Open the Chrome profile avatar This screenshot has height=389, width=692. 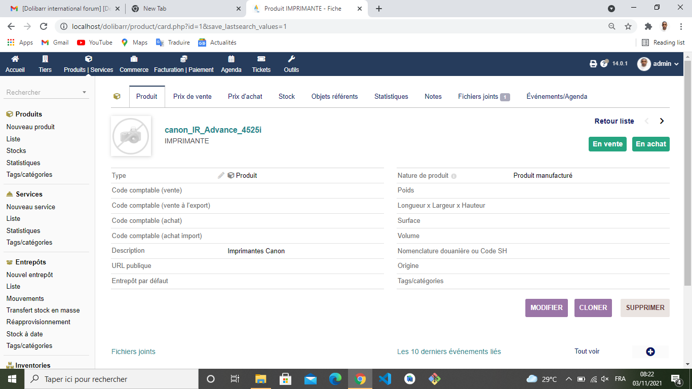tap(665, 26)
